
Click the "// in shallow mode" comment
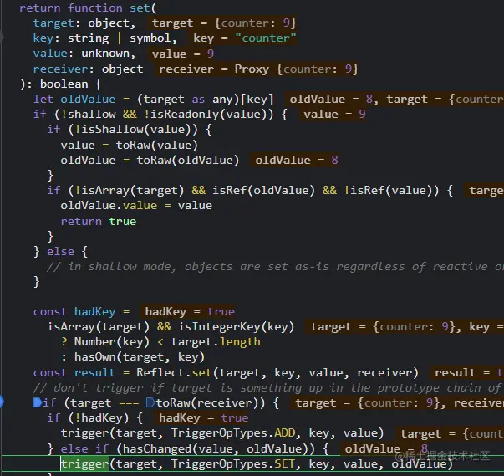[275, 266]
